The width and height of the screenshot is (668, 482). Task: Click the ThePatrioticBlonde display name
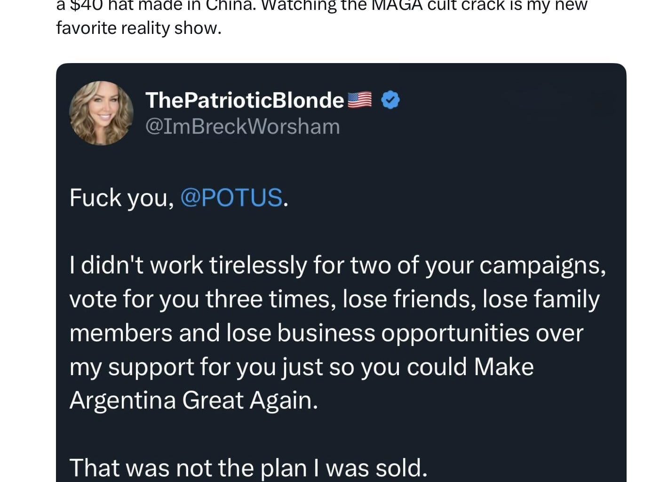pos(244,100)
